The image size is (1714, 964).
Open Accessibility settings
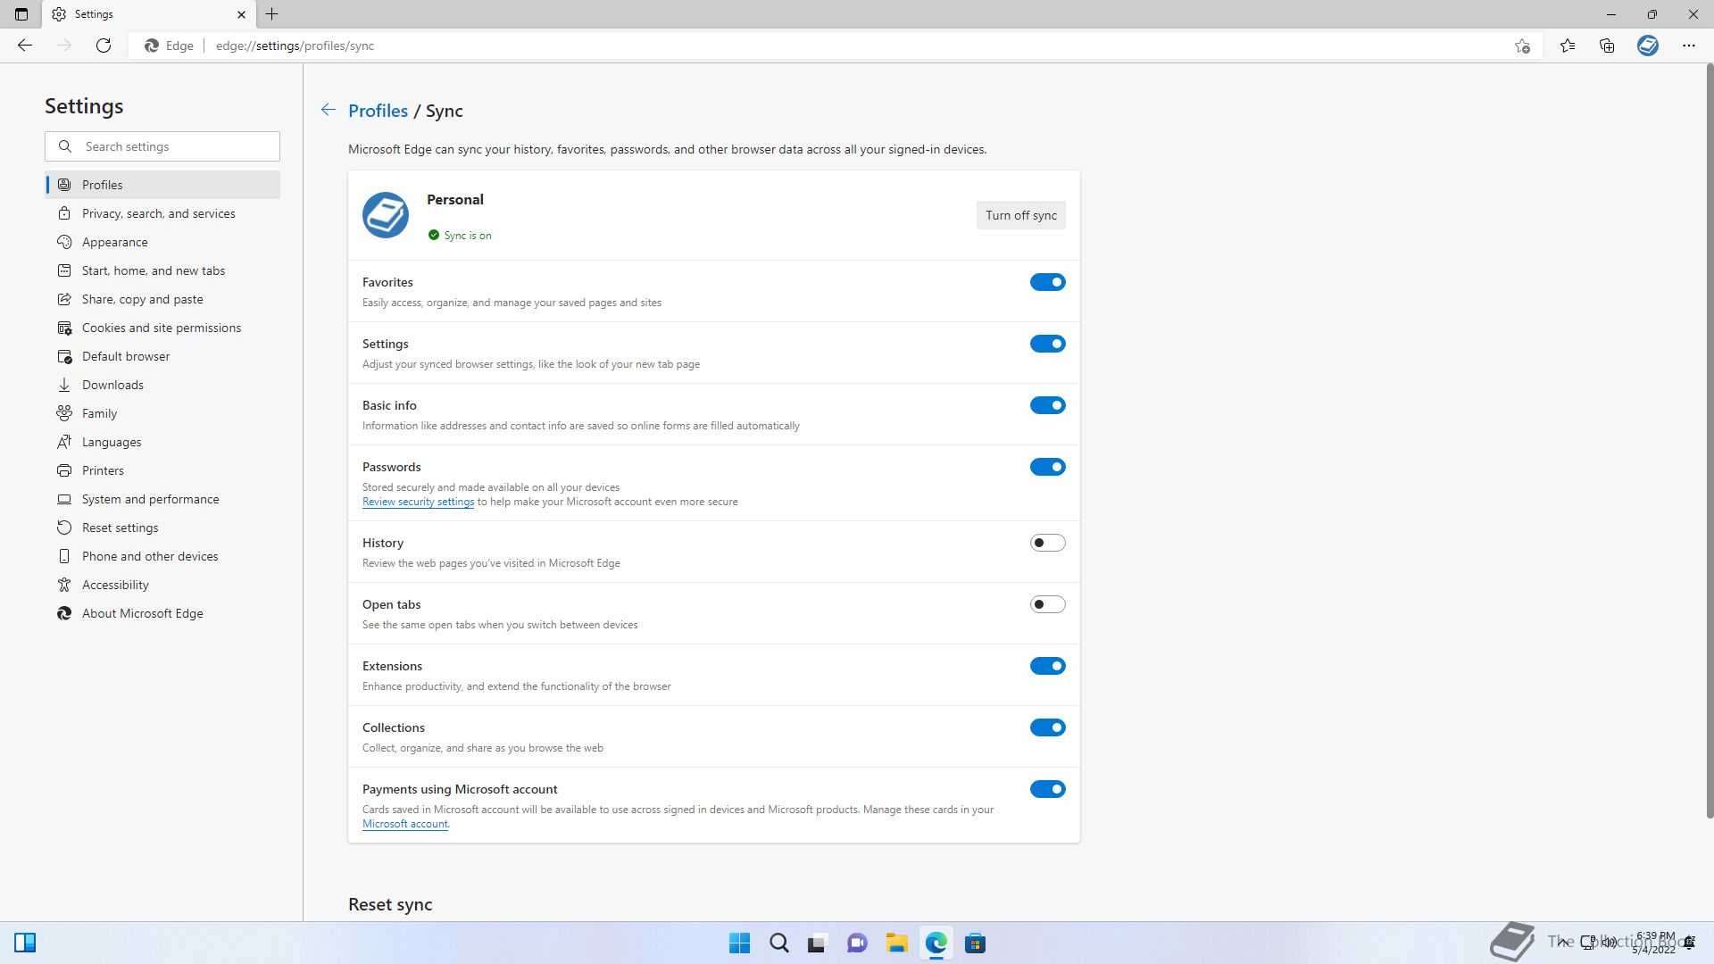pos(162,585)
